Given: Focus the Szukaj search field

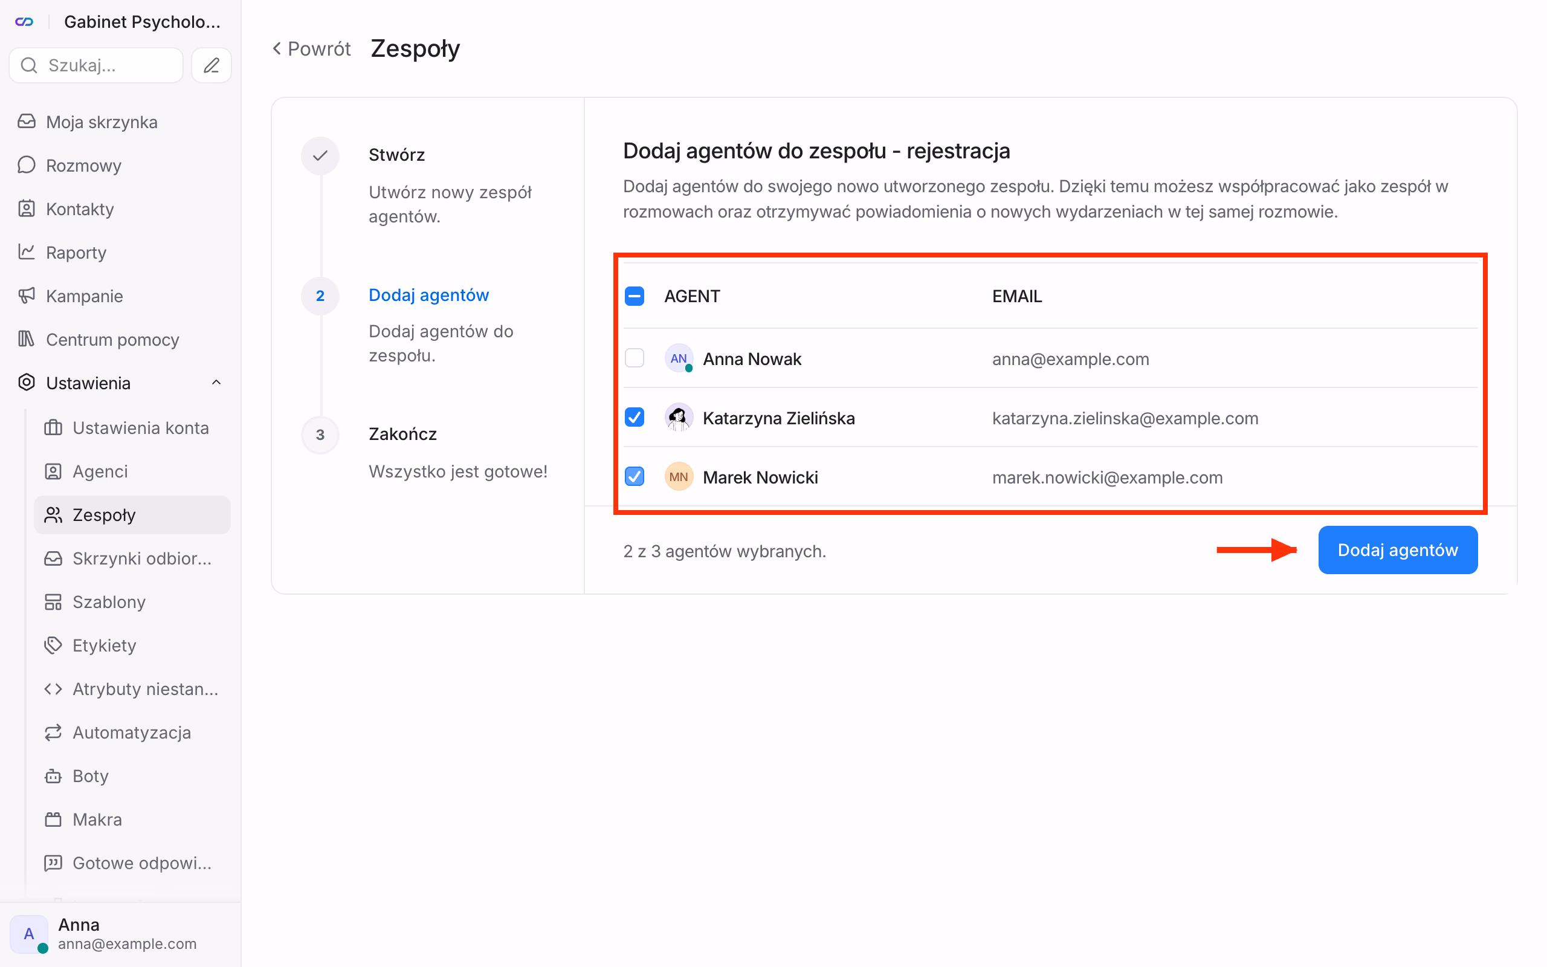Looking at the screenshot, I should pos(96,65).
